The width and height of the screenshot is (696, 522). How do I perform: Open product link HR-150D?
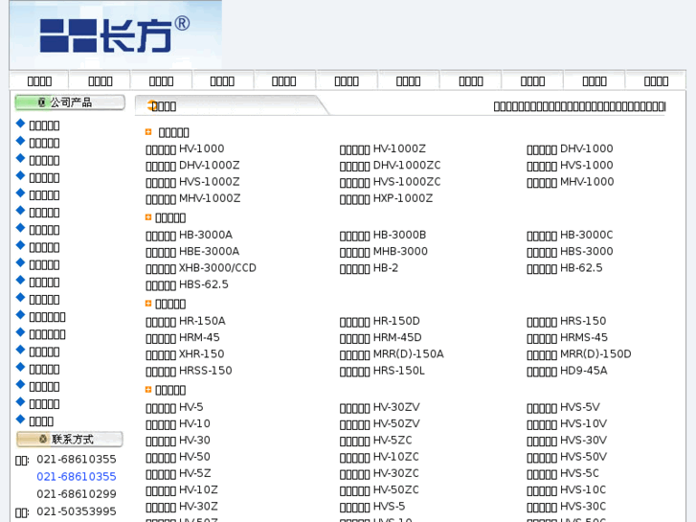point(379,321)
